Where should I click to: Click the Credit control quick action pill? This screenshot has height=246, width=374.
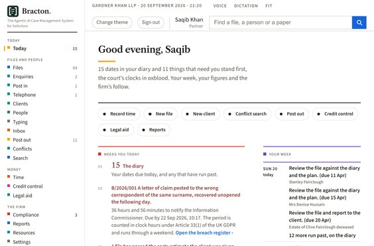pos(335,114)
